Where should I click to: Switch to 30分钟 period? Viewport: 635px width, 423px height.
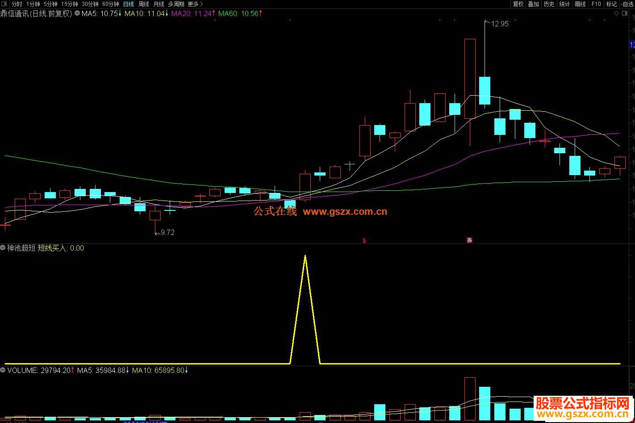pos(90,4)
